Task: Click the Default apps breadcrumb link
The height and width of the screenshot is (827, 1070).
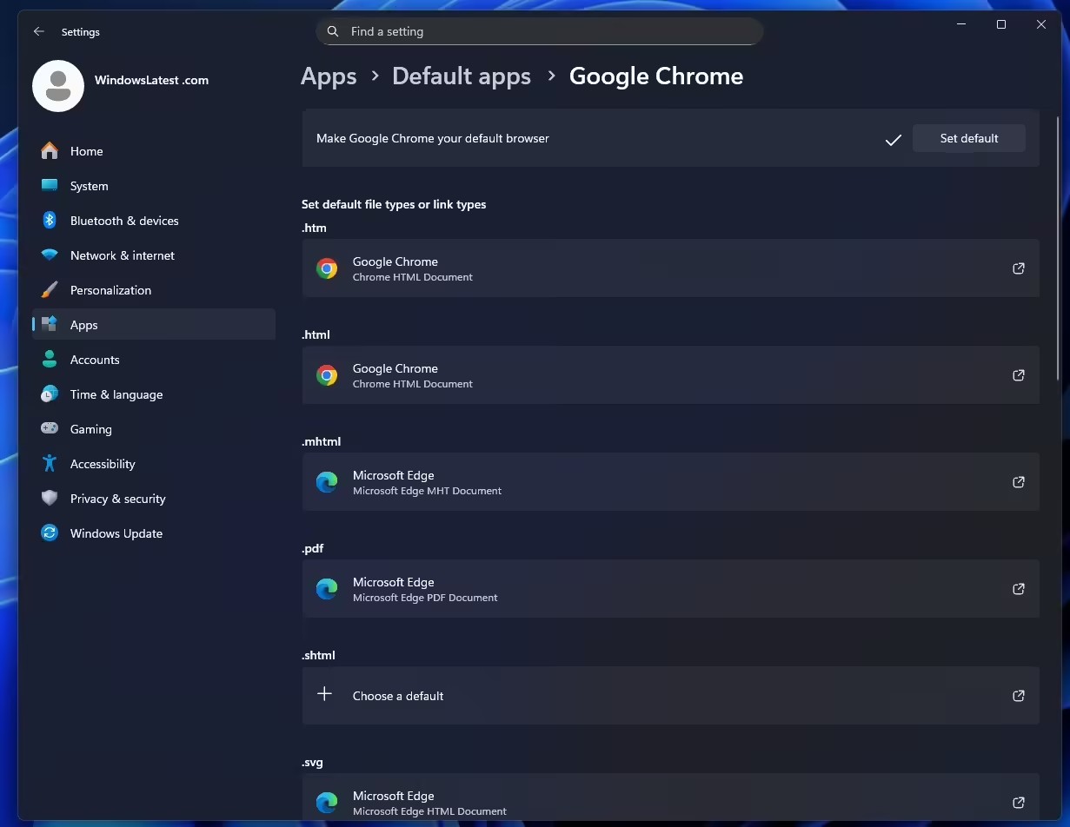Action: tap(461, 76)
